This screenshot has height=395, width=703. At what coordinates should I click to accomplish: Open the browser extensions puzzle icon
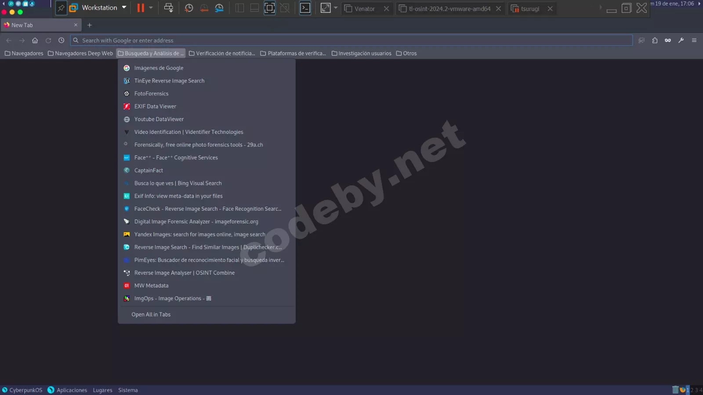coord(655,40)
